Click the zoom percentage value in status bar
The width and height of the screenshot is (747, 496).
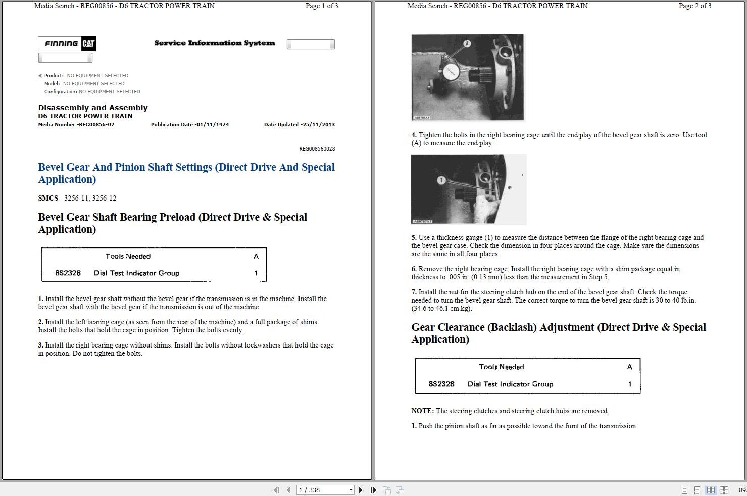click(x=742, y=490)
